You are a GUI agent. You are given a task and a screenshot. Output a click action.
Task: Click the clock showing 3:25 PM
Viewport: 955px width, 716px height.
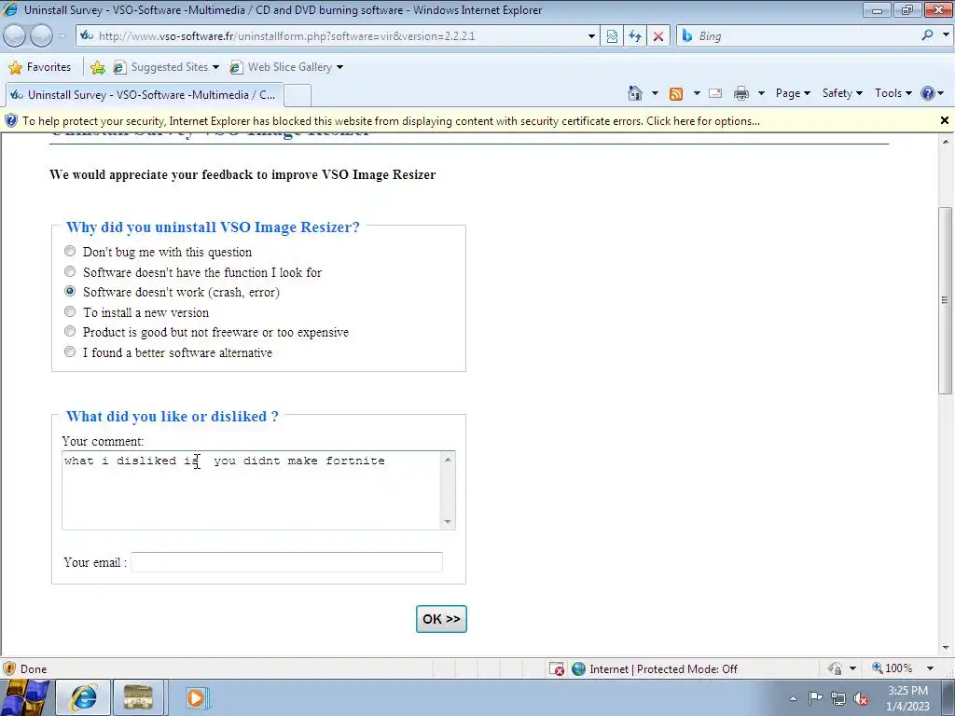pos(907,691)
